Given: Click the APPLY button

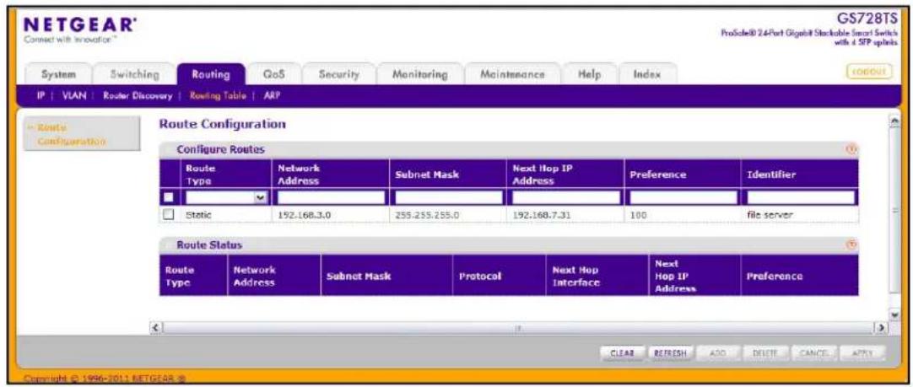Looking at the screenshot, I should tap(864, 352).
